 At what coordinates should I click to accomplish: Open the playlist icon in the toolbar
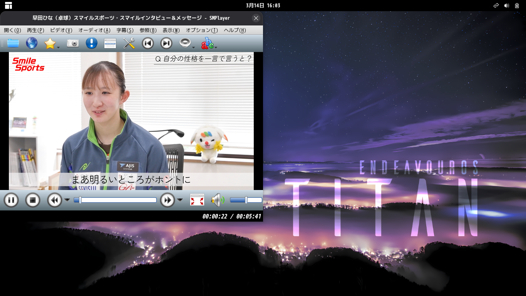(110, 44)
